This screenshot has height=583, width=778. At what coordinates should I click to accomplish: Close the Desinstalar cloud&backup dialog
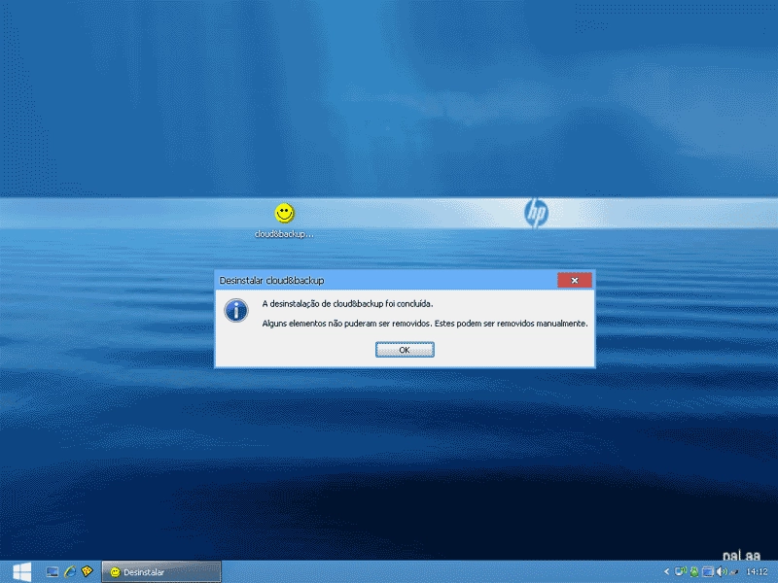pos(575,280)
